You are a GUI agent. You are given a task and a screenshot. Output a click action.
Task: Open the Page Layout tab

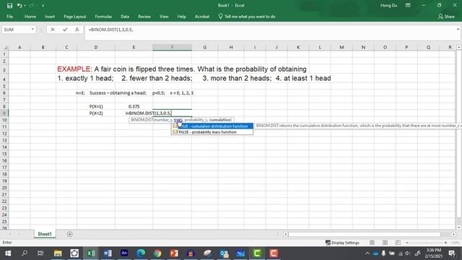[75, 17]
